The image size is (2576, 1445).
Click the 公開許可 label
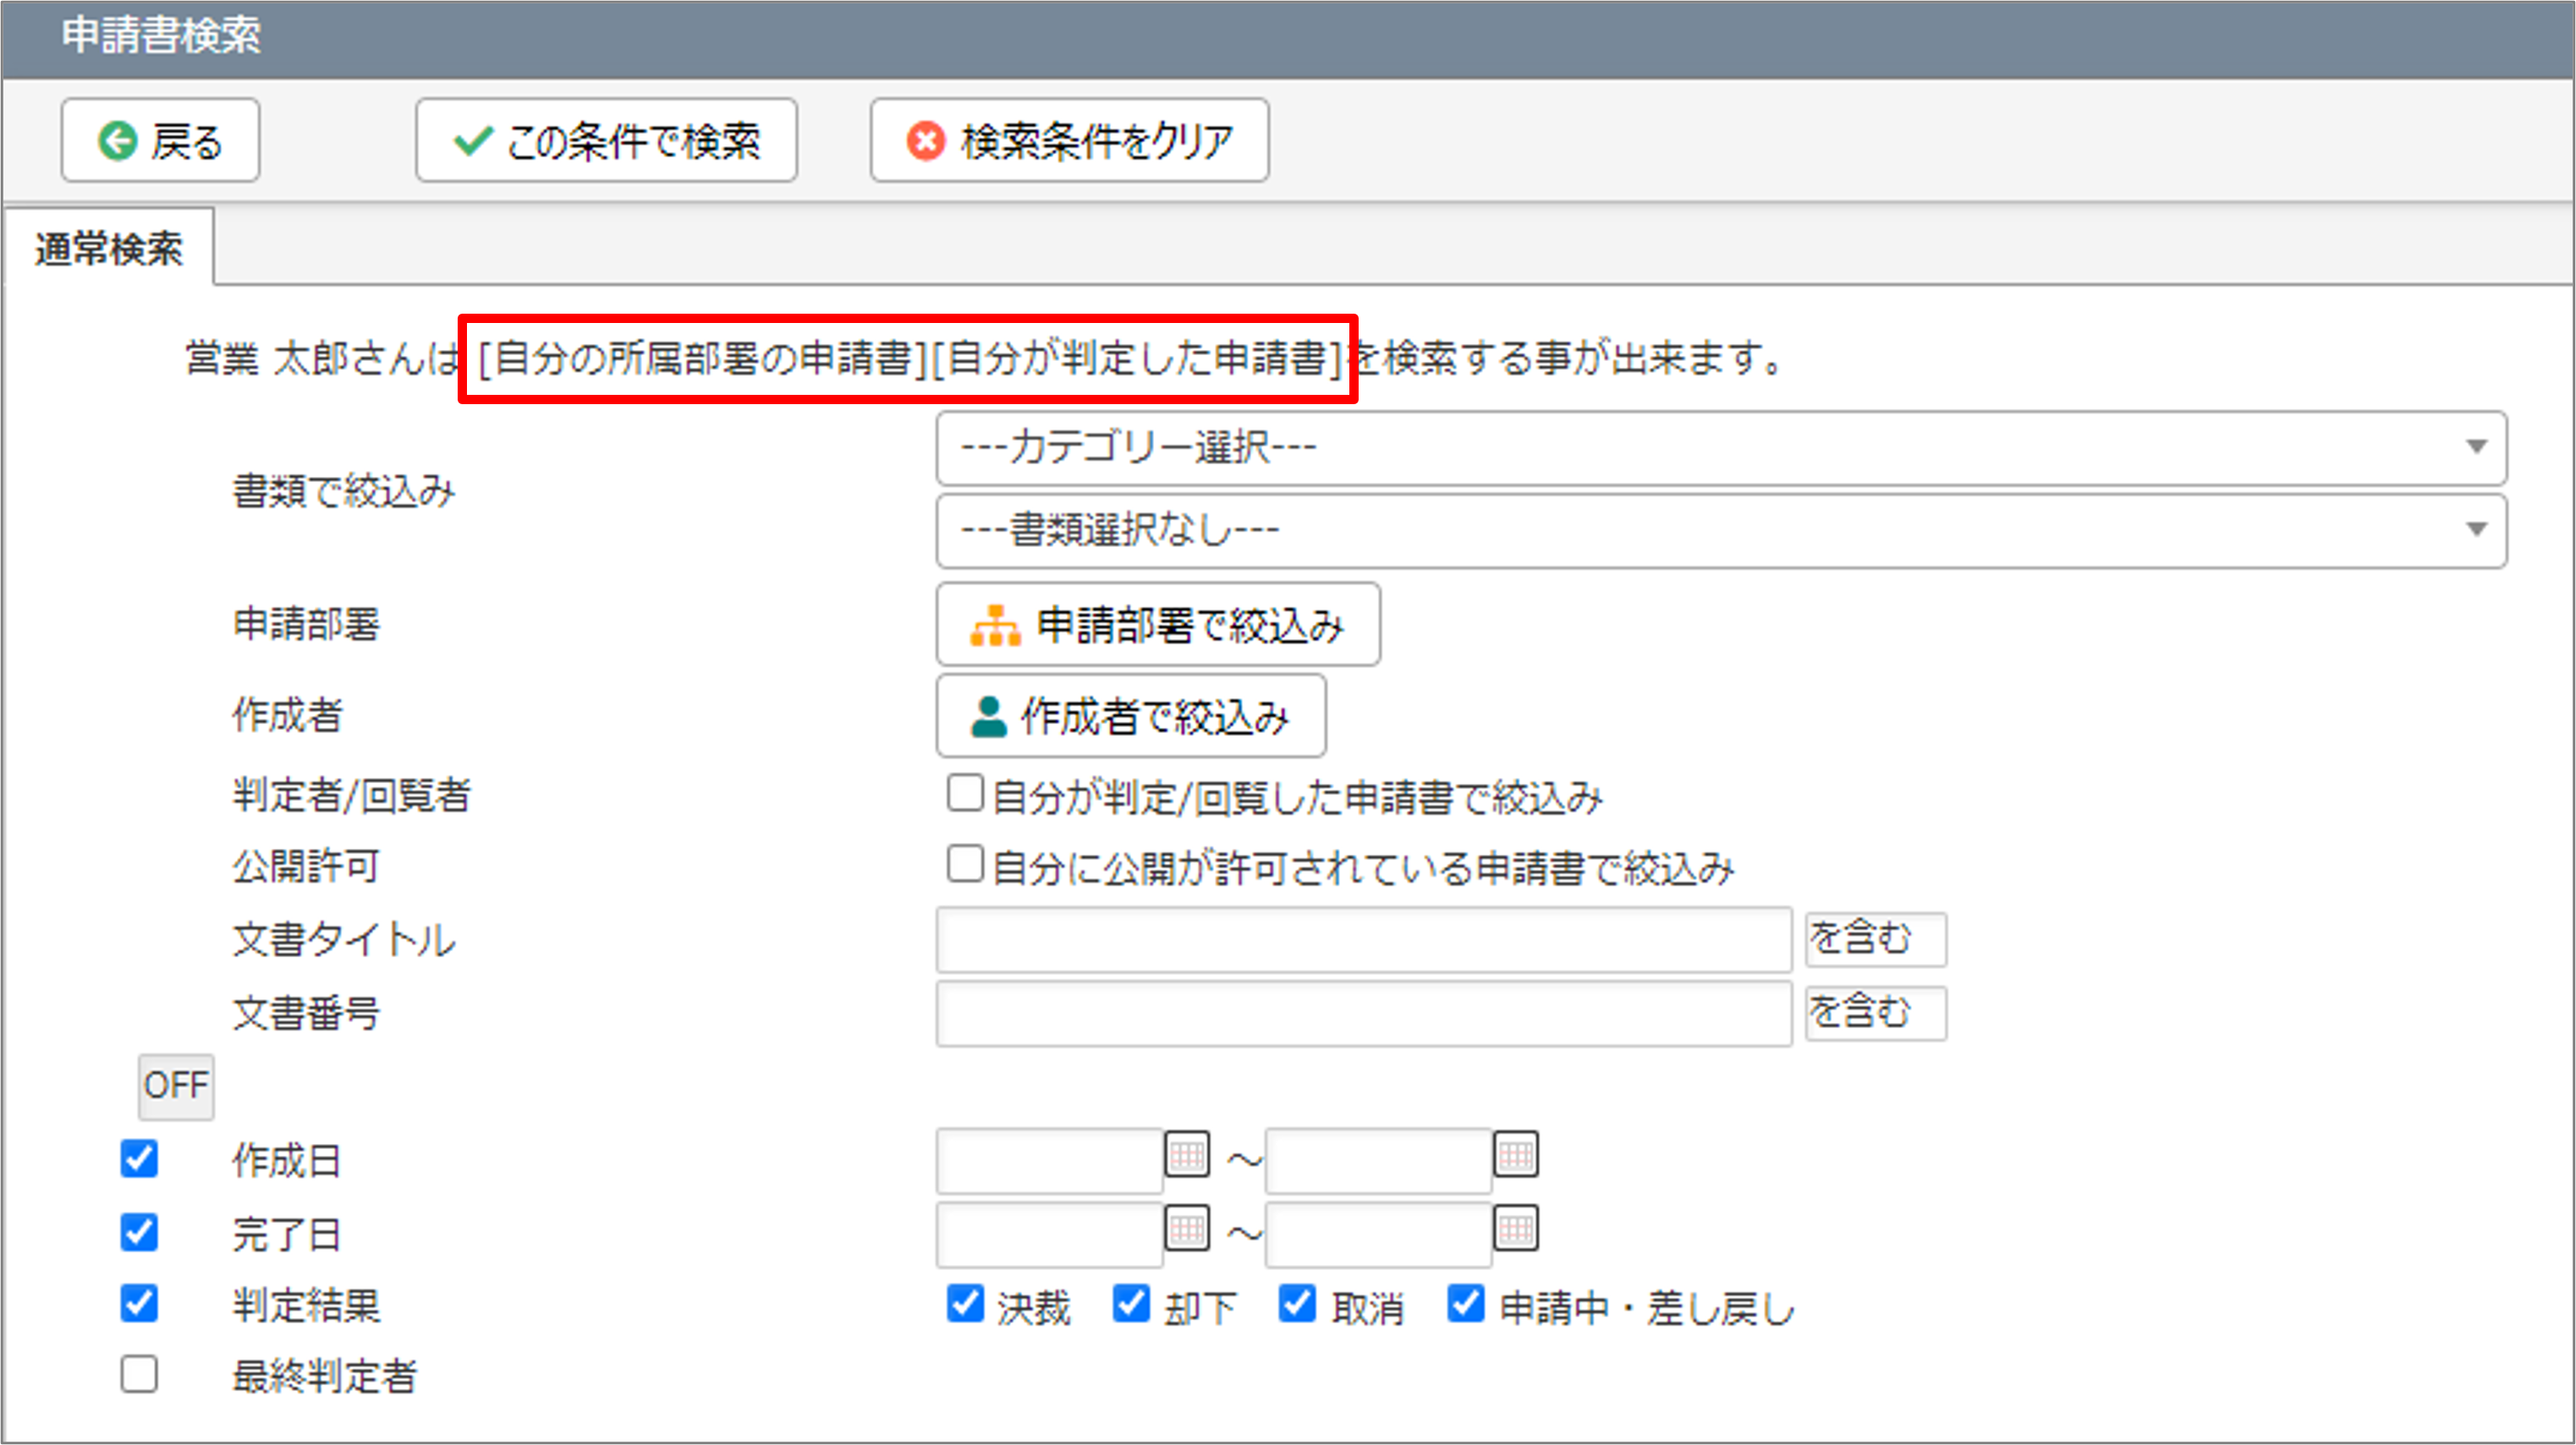click(306, 867)
